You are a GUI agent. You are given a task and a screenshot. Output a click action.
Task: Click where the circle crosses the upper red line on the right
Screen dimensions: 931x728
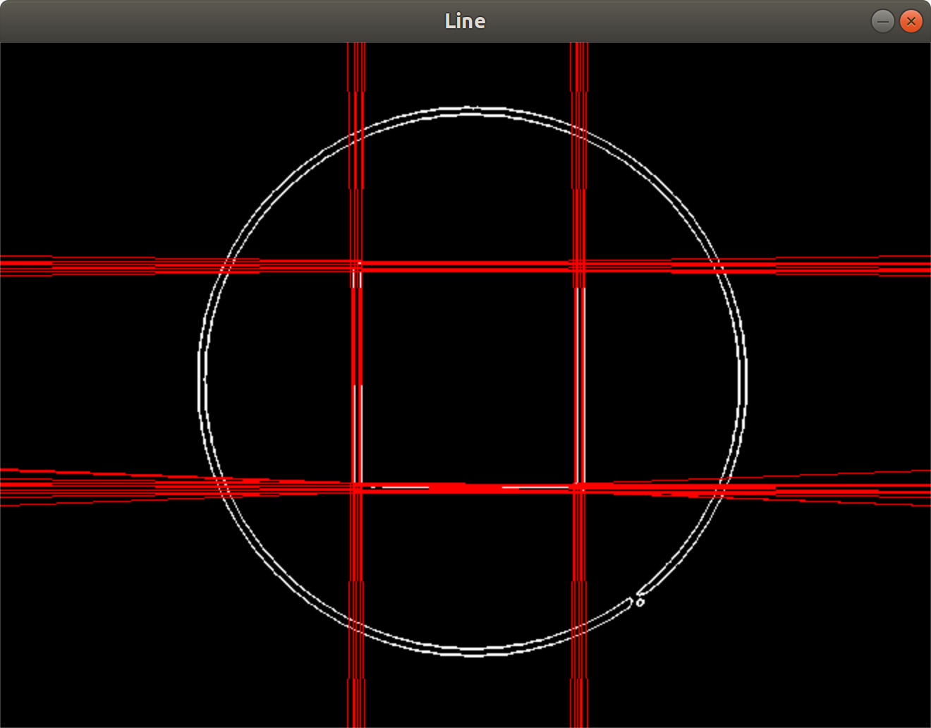pos(718,266)
